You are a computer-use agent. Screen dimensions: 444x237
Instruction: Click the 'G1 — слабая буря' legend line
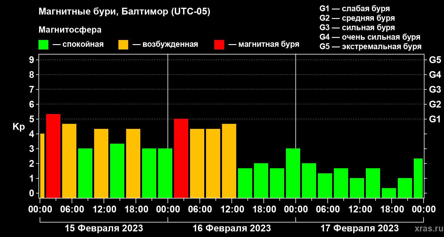click(355, 8)
